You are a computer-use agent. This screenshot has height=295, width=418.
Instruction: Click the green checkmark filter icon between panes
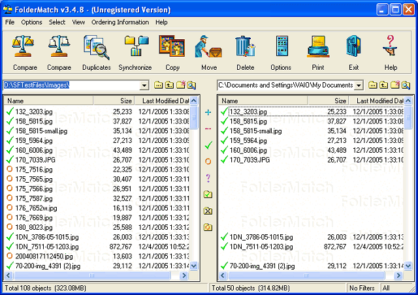point(208,146)
